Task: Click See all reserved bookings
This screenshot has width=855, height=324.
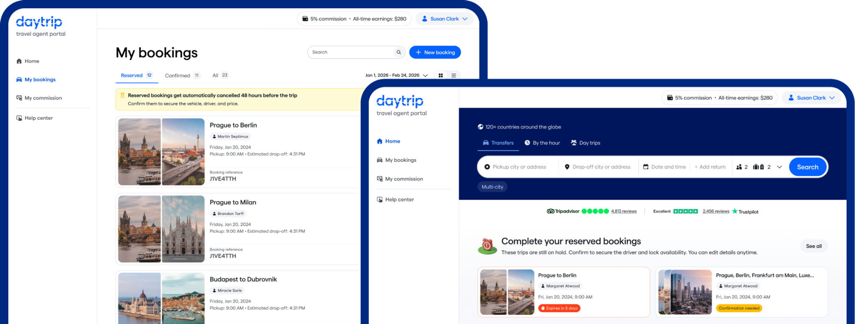Action: 814,246
